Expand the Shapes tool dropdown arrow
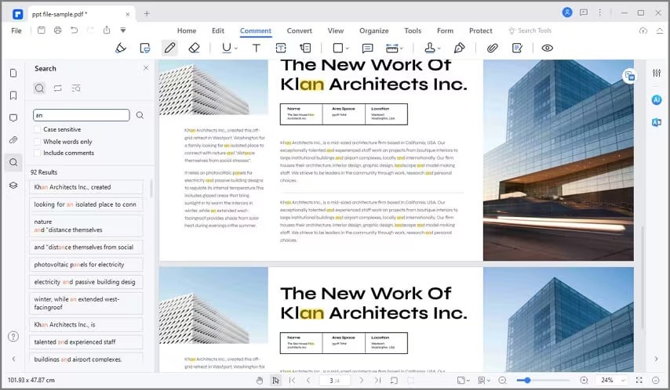Image resolution: width=670 pixels, height=390 pixels. click(x=348, y=49)
